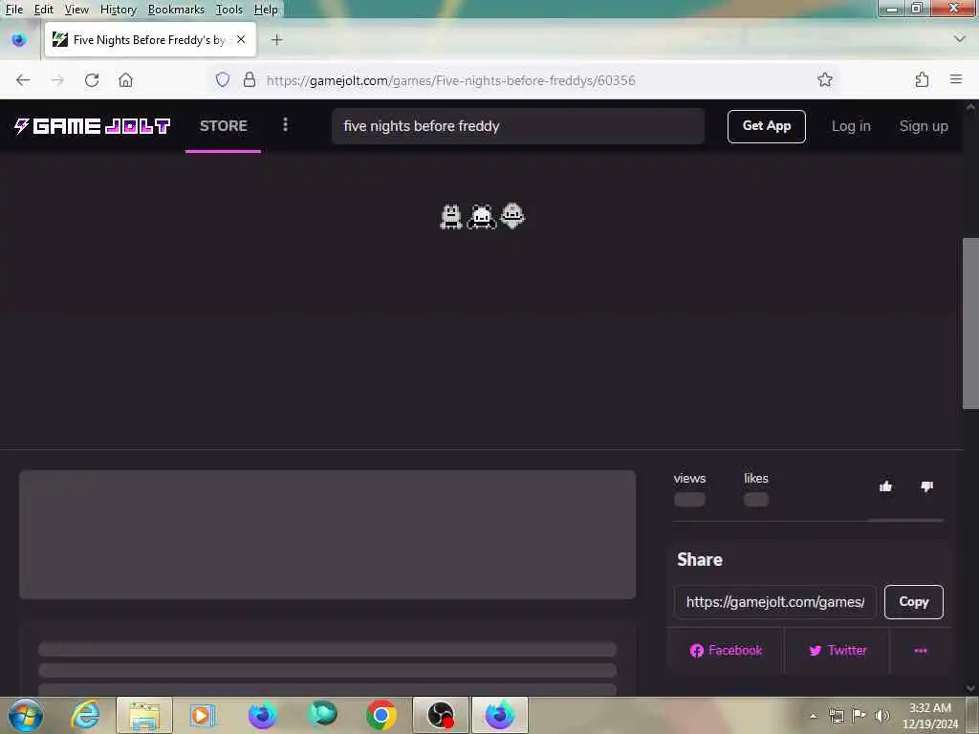This screenshot has height=734, width=979.
Task: Open the three-dot navigation menu beside STORE
Action: [x=285, y=125]
